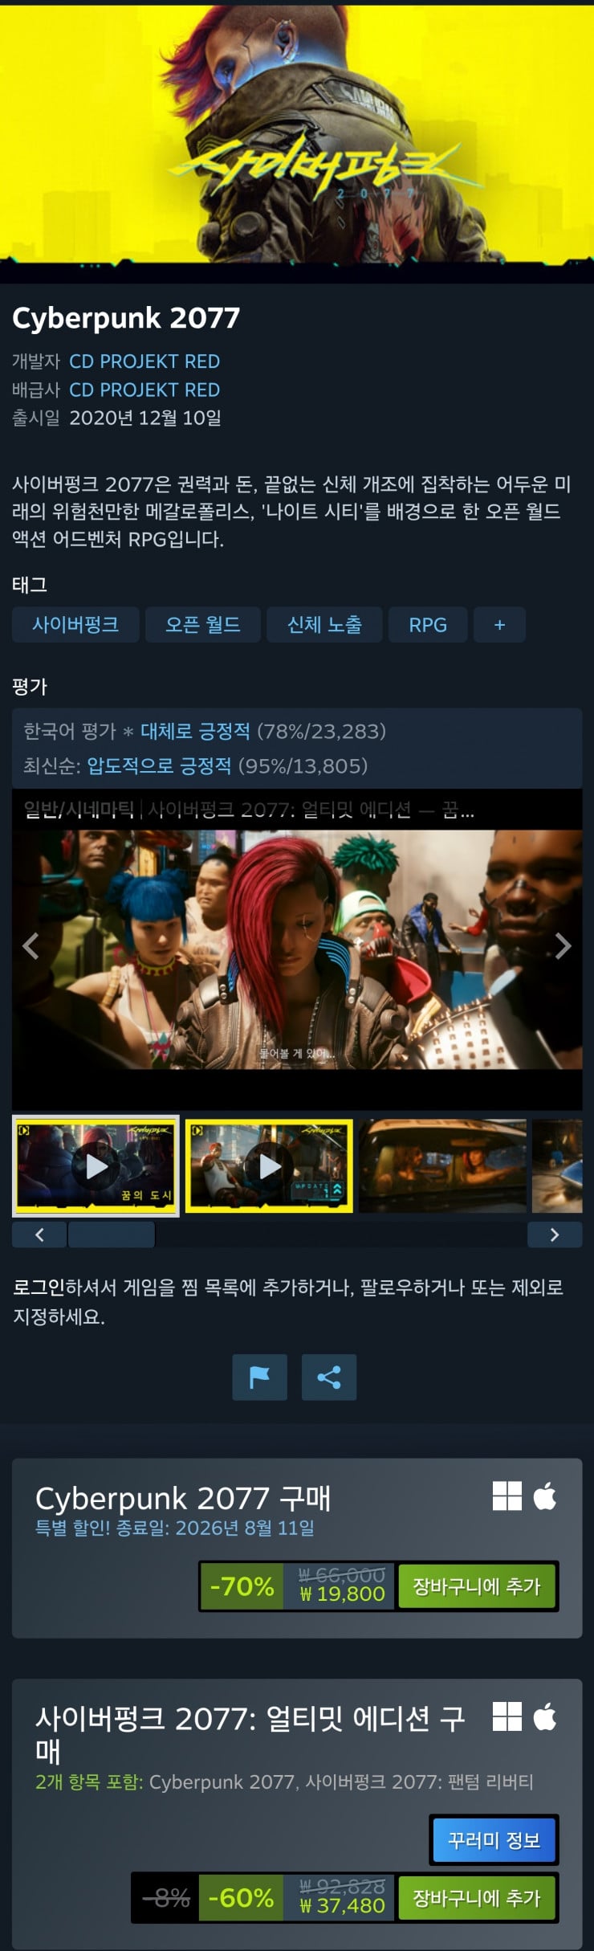Open the CD PROJEKT RED publisher link
This screenshot has width=594, height=1951.
pyautogui.click(x=144, y=390)
